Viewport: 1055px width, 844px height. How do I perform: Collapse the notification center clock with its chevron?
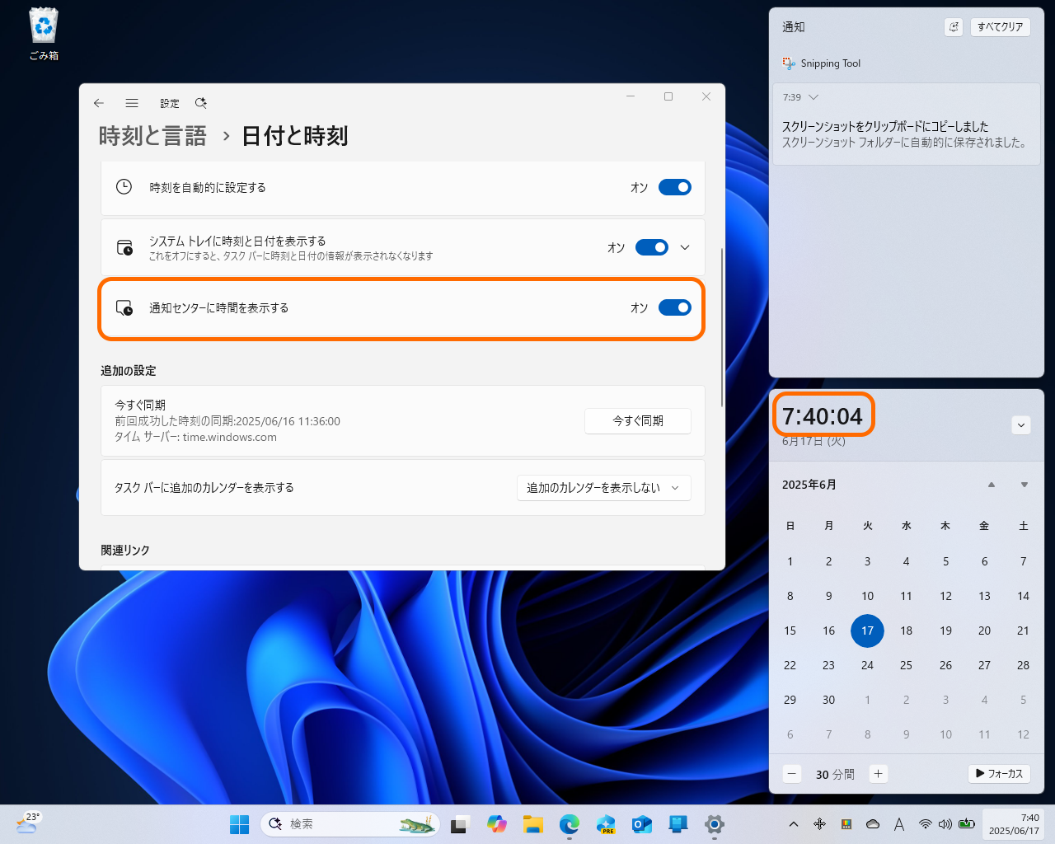coord(1020,424)
